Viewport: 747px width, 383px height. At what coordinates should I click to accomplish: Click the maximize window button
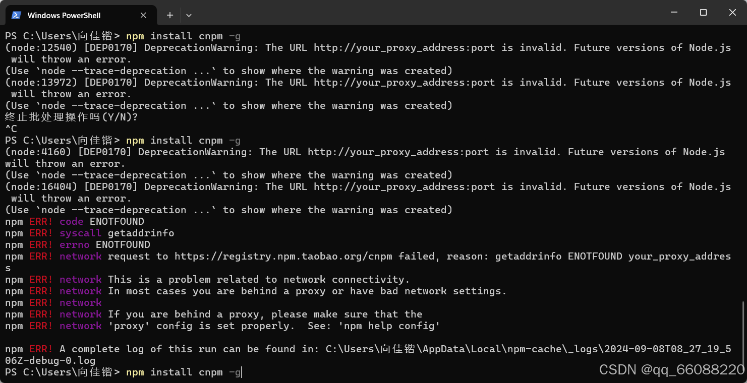(x=703, y=13)
